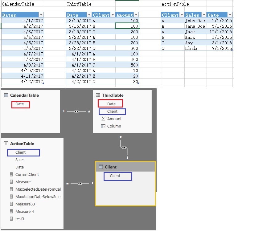Screen dimensions: 267x231
Task: Select the ActionTable to Client relationship arrow
Action: [x=80, y=183]
